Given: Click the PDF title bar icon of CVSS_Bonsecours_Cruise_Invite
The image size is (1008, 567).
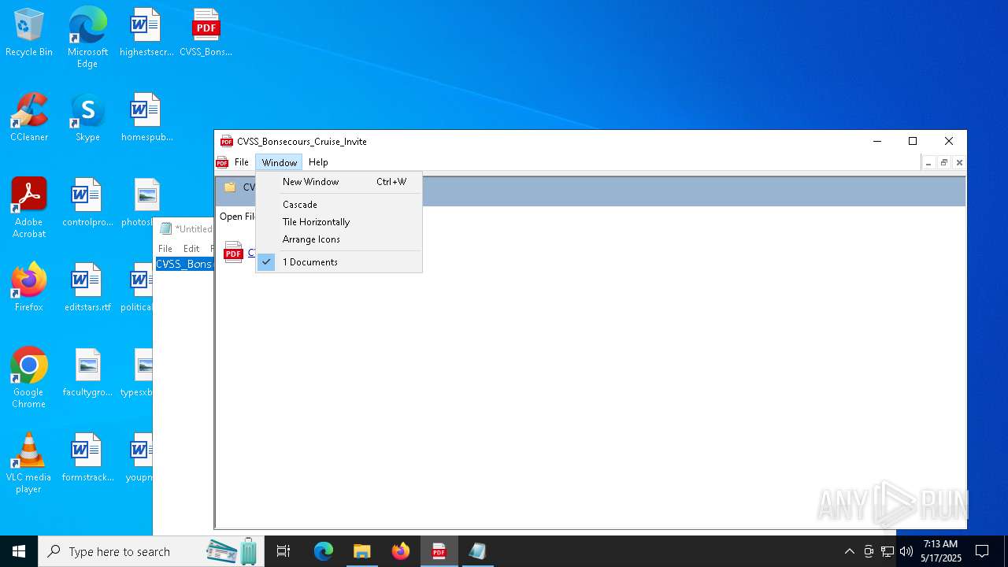Looking at the screenshot, I should (227, 142).
